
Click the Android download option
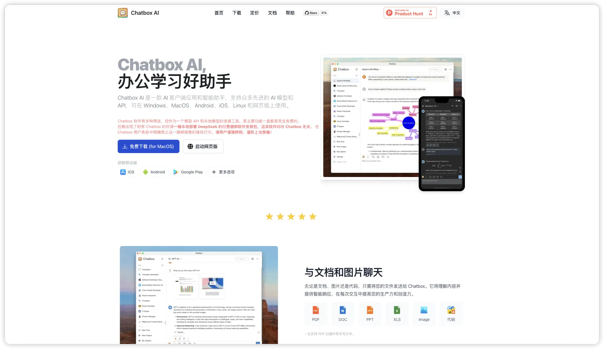pos(154,172)
